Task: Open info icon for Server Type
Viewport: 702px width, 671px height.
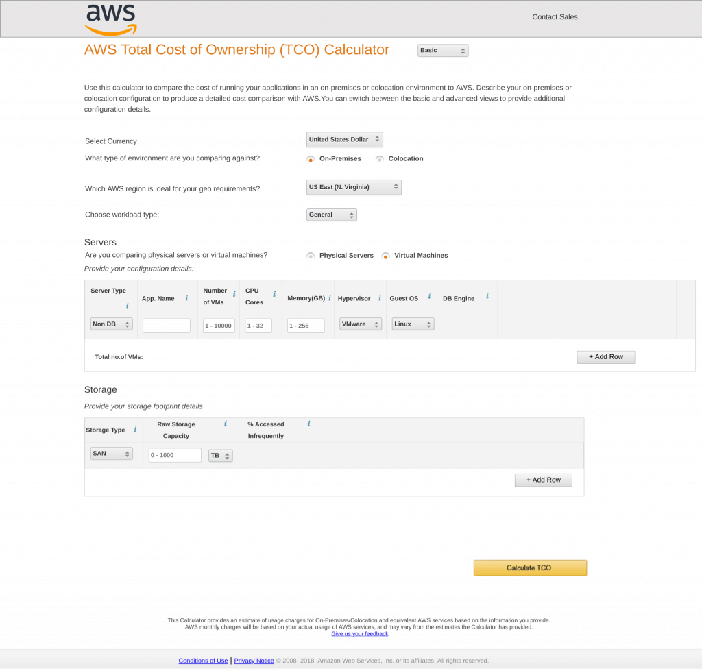Action: 127,306
